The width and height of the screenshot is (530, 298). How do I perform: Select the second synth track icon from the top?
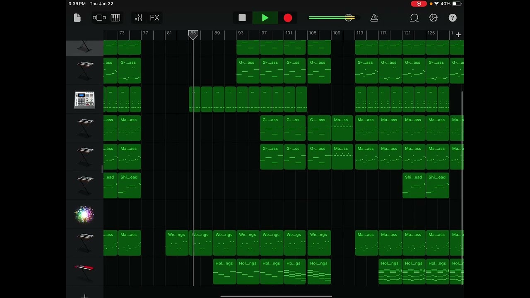tap(84, 71)
